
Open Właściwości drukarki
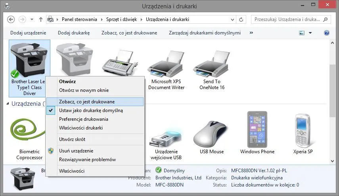coord(95,128)
